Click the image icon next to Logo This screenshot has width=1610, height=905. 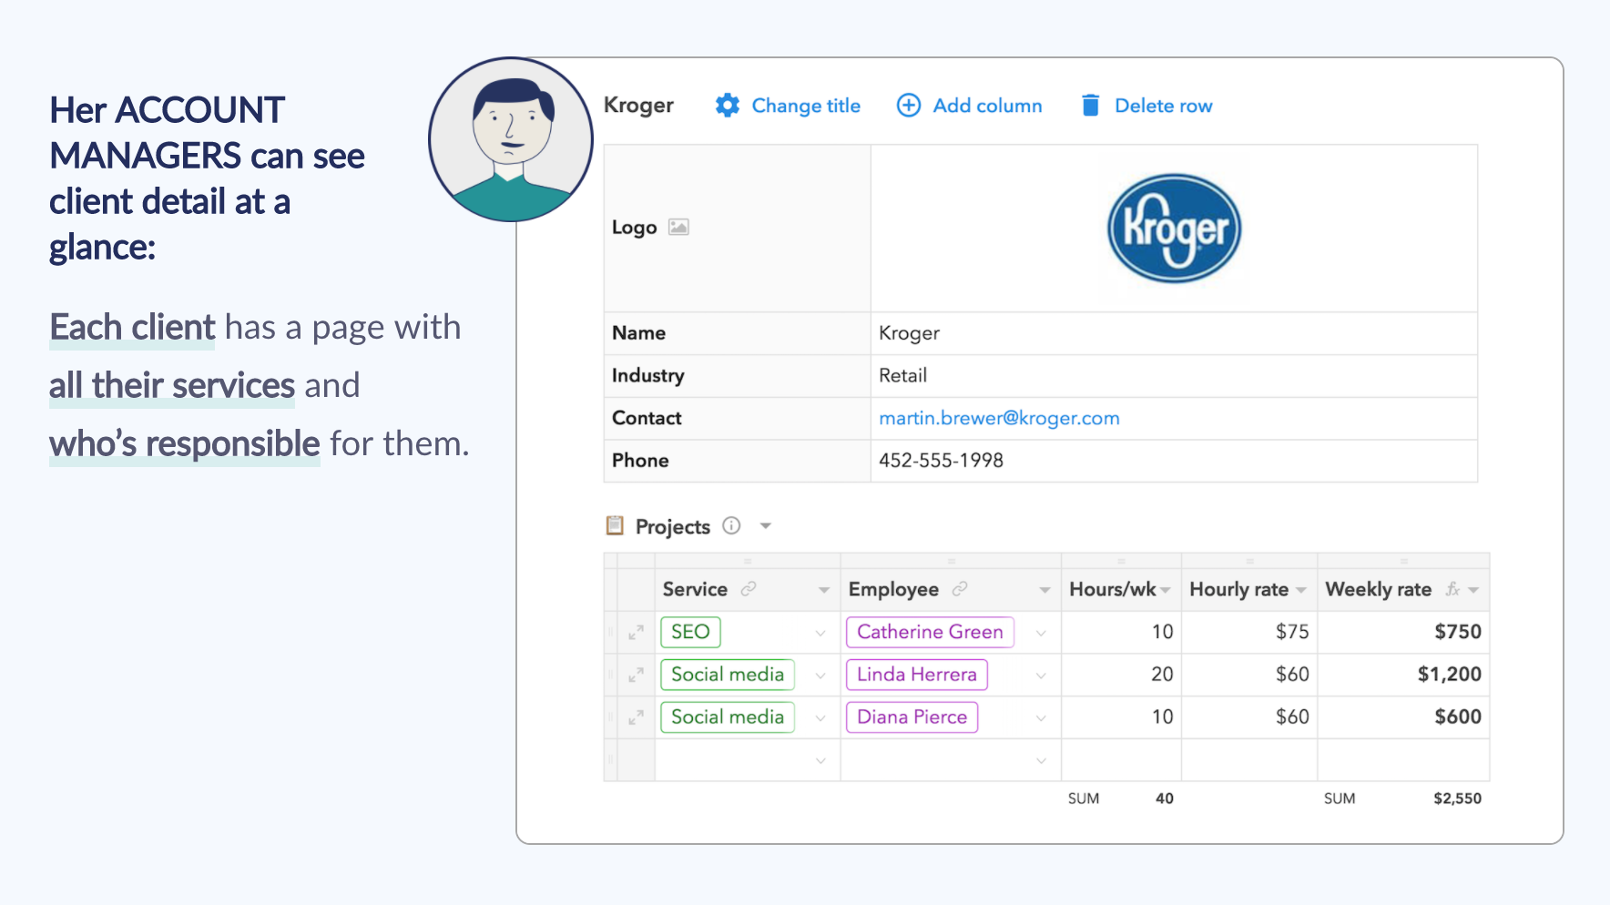[678, 228]
